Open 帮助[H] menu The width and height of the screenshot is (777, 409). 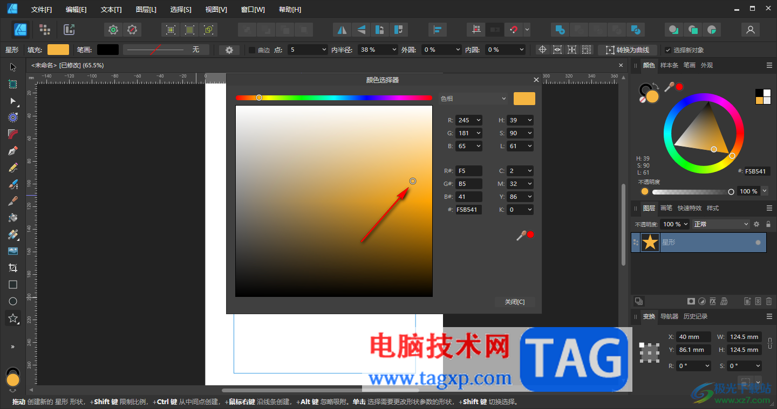290,10
